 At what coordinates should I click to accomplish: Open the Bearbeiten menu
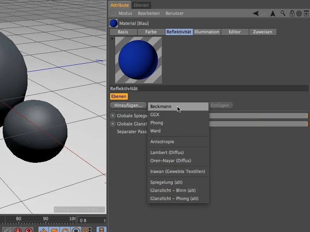pyautogui.click(x=149, y=13)
